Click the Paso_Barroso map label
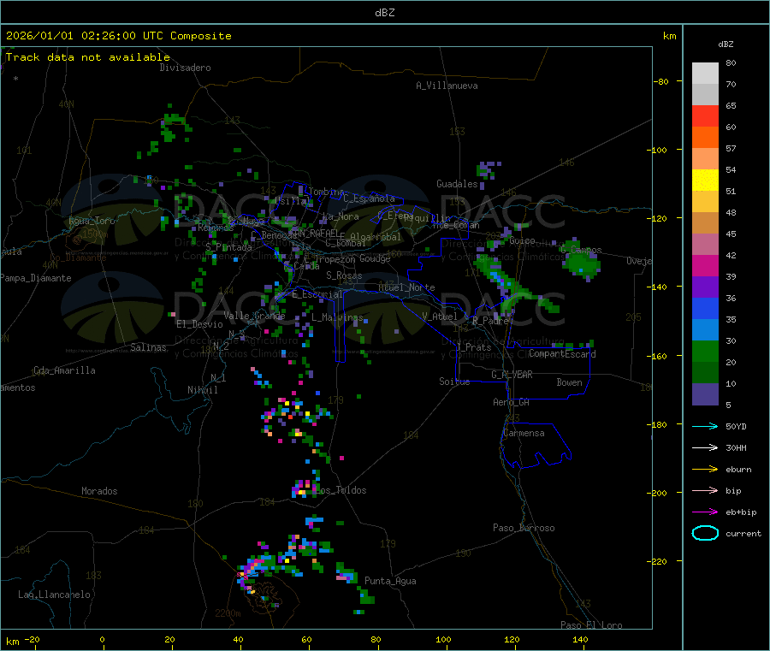Screen dimensions: 770x651 coord(524,528)
